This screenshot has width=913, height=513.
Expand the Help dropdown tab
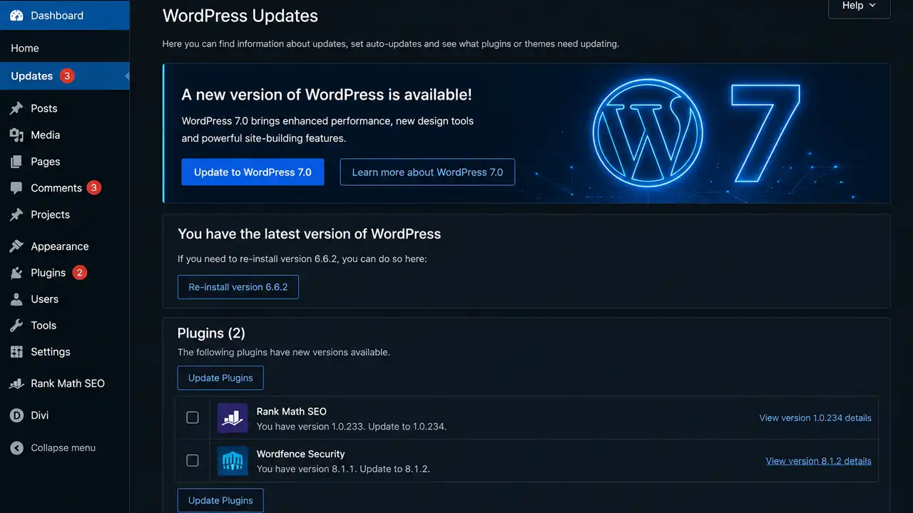tap(859, 6)
